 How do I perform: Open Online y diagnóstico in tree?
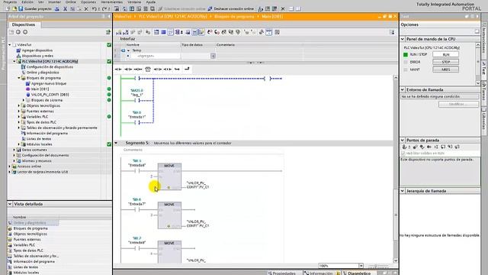[43, 73]
